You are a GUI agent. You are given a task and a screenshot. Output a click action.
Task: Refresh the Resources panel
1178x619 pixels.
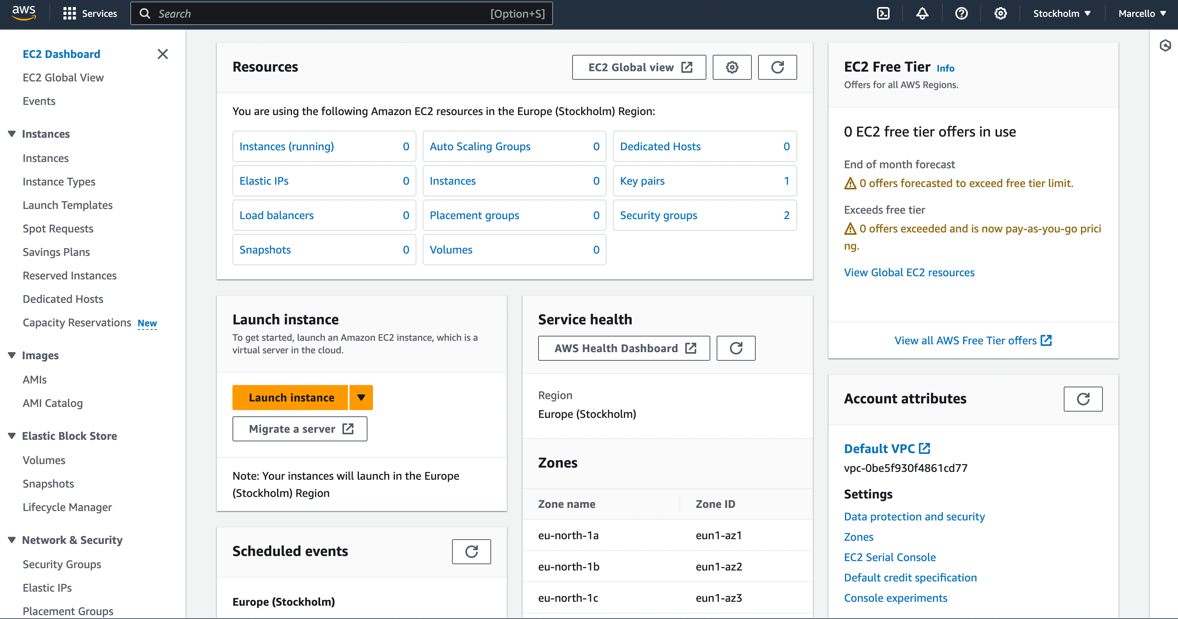[x=777, y=67]
